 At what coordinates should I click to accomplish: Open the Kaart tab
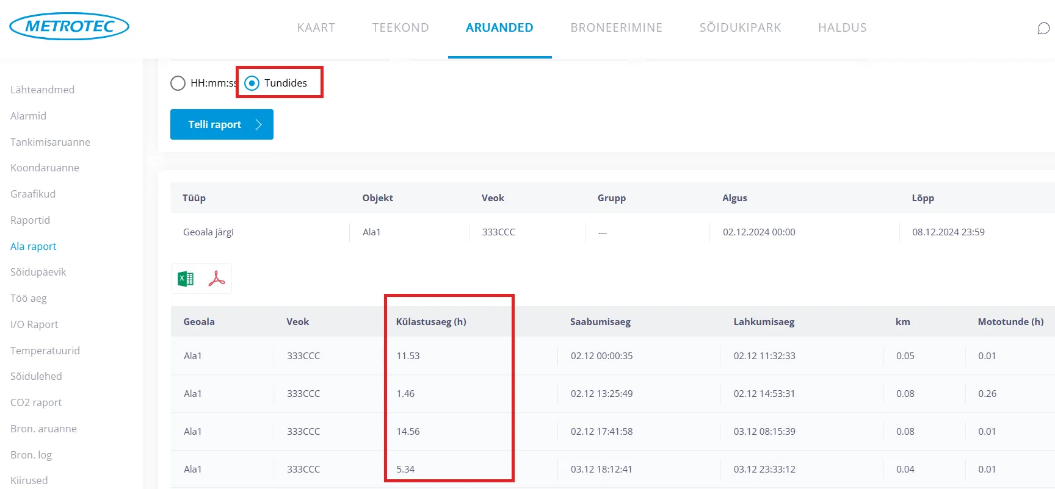[316, 27]
